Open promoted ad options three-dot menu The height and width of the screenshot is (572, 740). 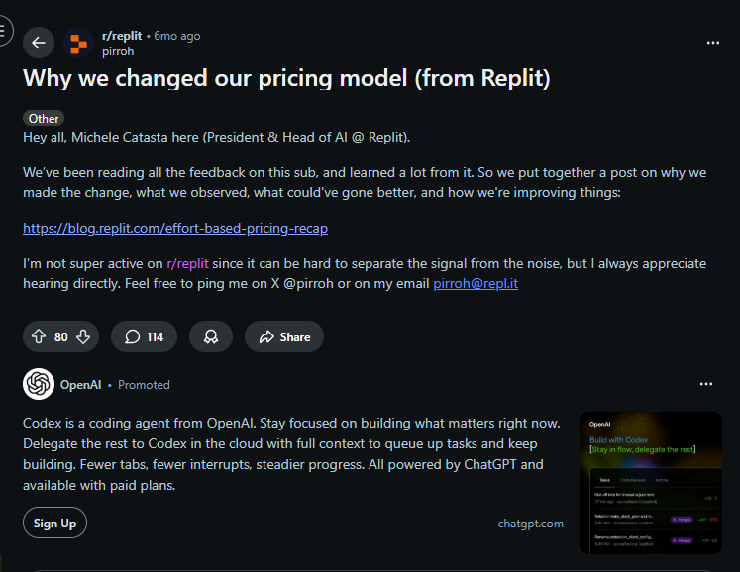pyautogui.click(x=706, y=384)
